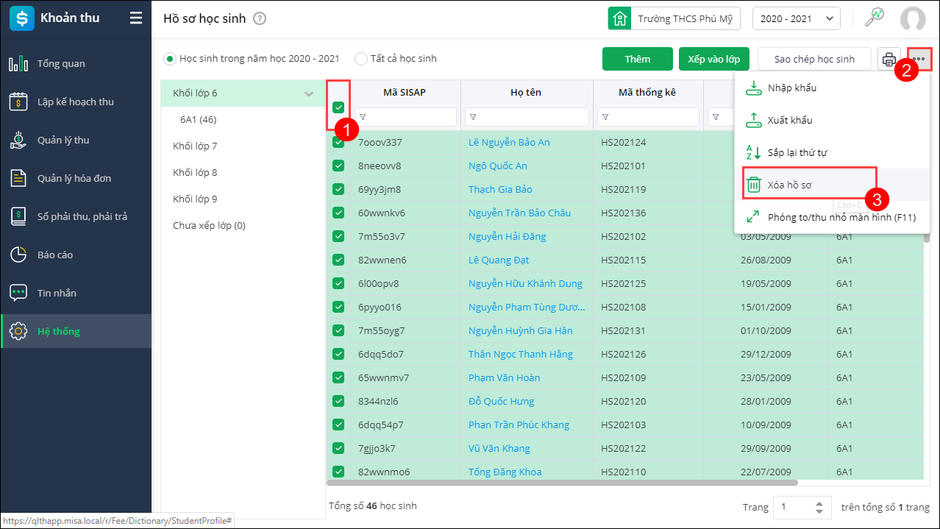Select Hệ thống settings item
940x529 pixels.
[x=76, y=331]
